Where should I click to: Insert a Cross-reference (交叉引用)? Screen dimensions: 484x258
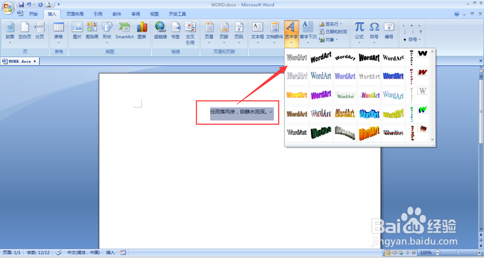[190, 33]
